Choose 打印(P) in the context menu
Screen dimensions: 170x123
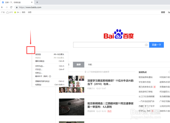pyautogui.click(x=50, y=70)
